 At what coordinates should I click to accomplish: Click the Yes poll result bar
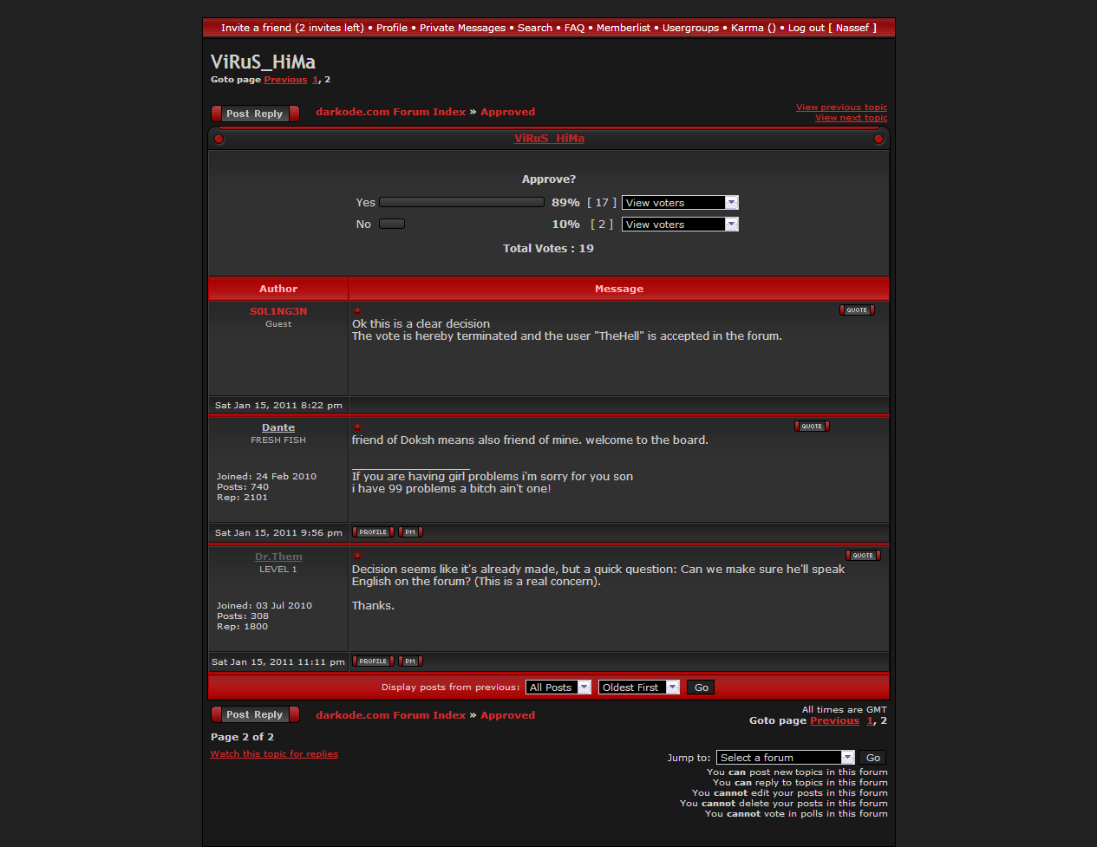pyautogui.click(x=461, y=202)
